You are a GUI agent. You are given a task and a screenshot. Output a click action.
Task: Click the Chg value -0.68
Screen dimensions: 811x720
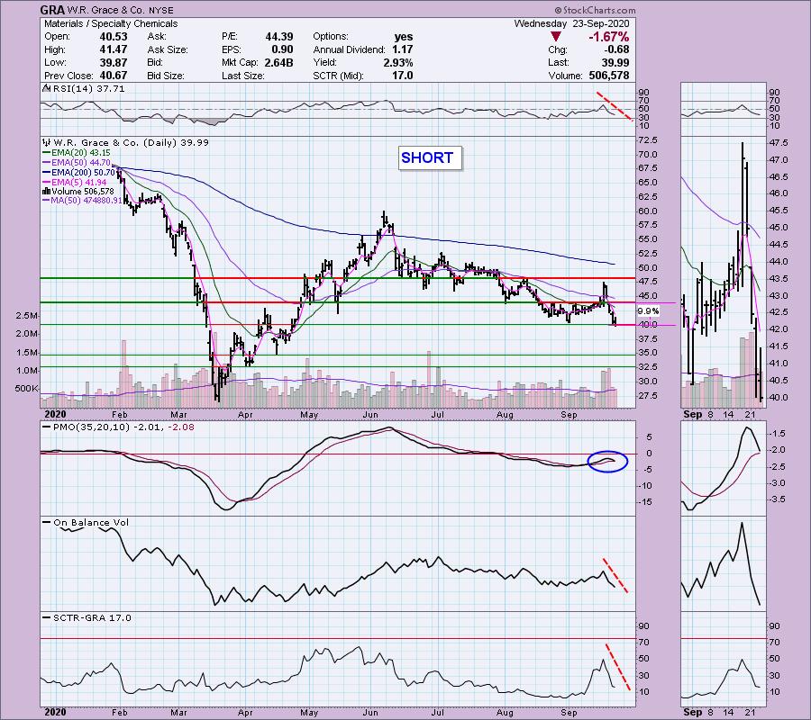(616, 49)
